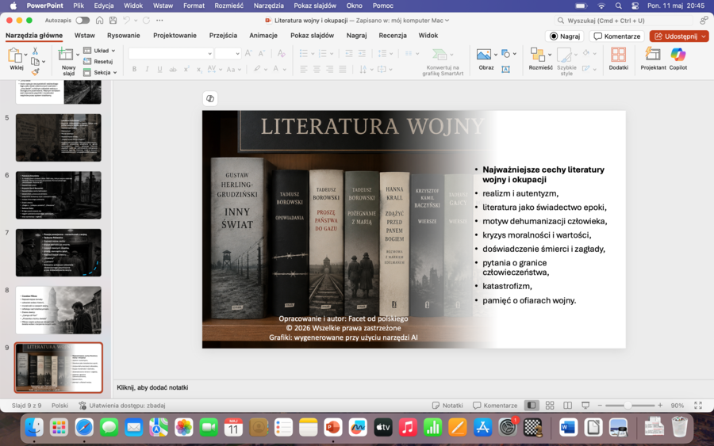Screen dimensions: 714x446
Task: Click the save disk icon
Action: tap(113, 21)
